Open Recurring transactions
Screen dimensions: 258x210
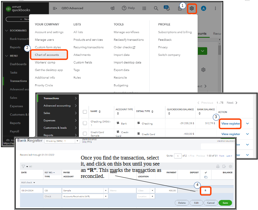coord(89,47)
